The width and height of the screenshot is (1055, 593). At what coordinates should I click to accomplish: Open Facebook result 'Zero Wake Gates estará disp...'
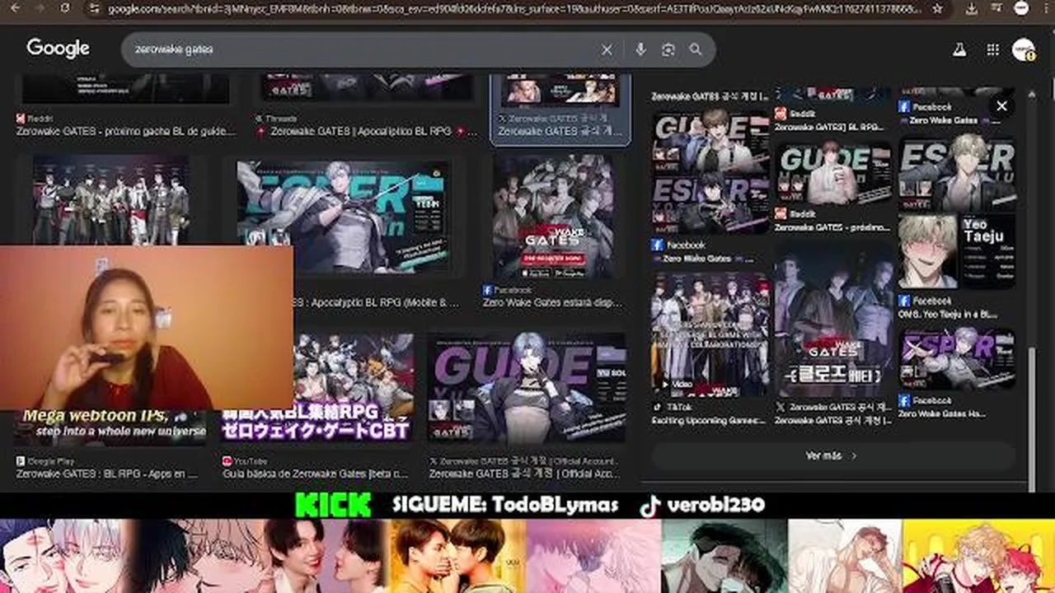(553, 302)
